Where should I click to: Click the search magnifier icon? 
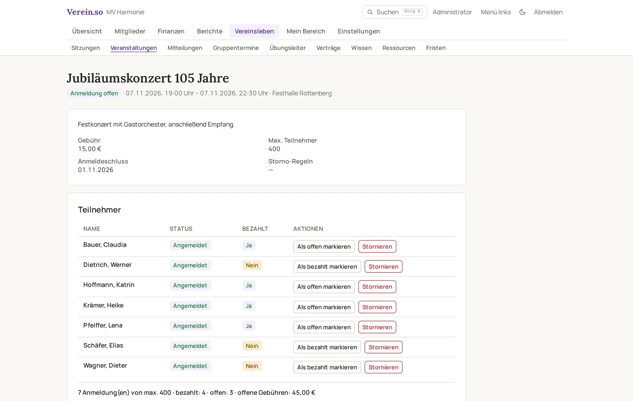370,12
